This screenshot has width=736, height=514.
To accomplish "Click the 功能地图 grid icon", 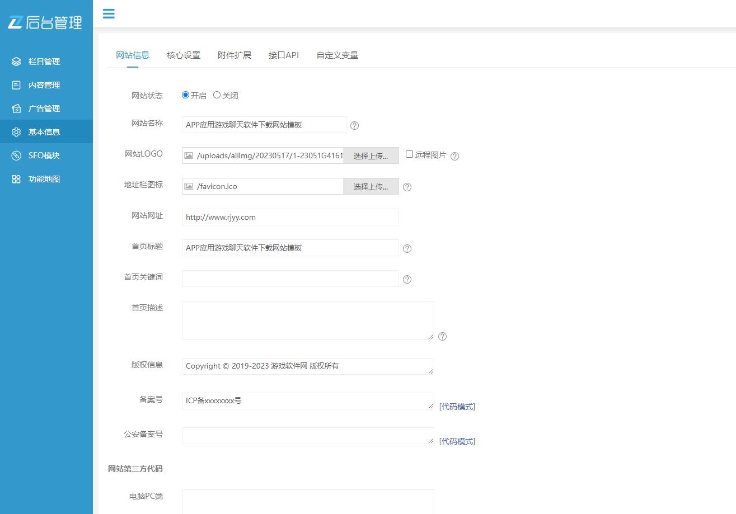I will pyautogui.click(x=16, y=179).
